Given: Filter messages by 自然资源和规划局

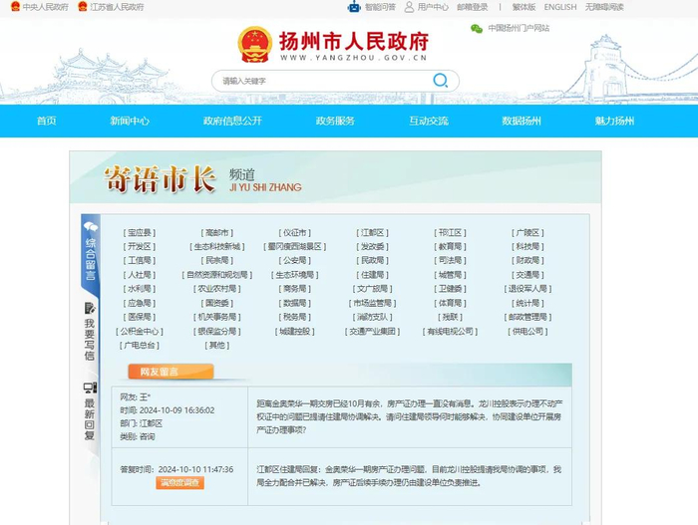Looking at the screenshot, I should pyautogui.click(x=216, y=275).
